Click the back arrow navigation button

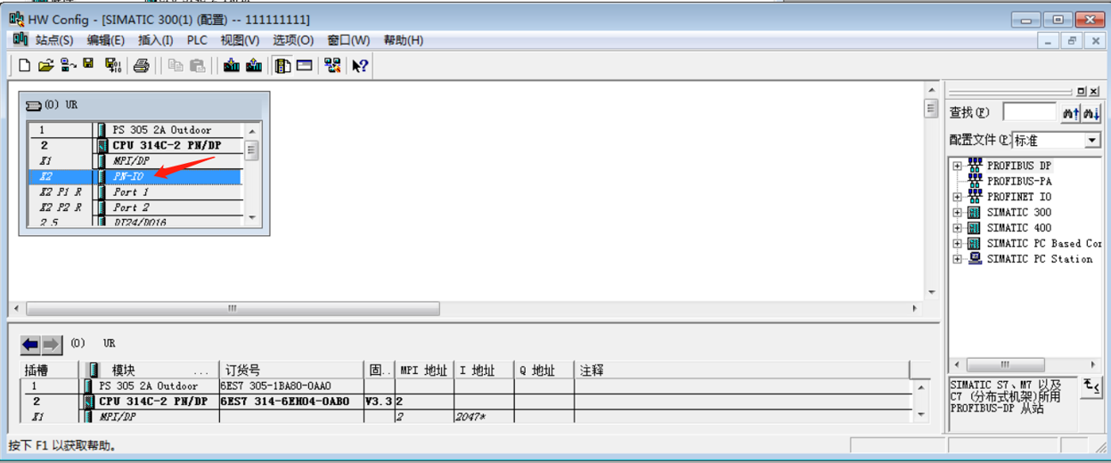click(30, 344)
